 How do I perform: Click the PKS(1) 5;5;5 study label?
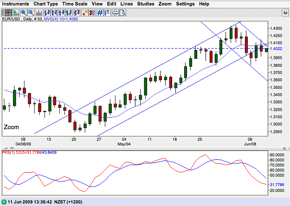[21, 152]
